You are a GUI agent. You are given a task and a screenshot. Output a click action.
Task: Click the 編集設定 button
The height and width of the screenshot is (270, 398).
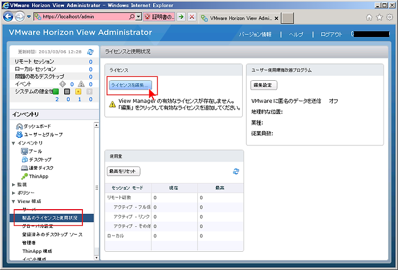pos(264,85)
